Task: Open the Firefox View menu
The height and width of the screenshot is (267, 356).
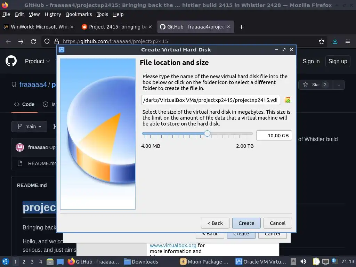Action: pyautogui.click(x=34, y=14)
